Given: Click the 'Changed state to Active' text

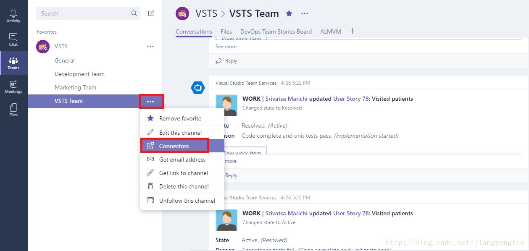Looking at the screenshot, I should 269,222.
